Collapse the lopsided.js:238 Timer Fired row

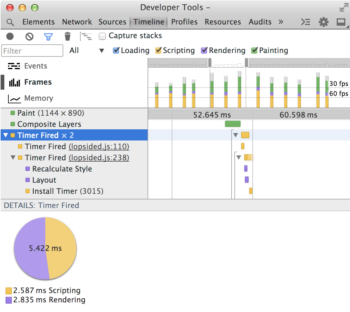[13, 158]
